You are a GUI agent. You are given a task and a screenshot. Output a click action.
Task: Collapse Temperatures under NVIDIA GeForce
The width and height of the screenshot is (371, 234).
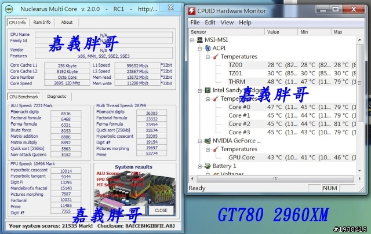(208, 149)
